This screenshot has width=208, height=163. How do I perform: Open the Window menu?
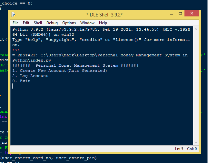coord(87,23)
